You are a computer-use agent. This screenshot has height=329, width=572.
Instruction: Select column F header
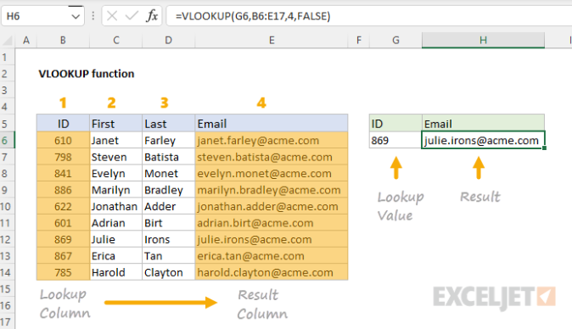(x=359, y=40)
